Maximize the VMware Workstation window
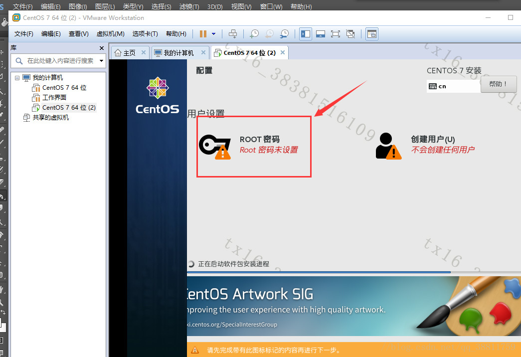The width and height of the screenshot is (521, 357). pos(511,17)
